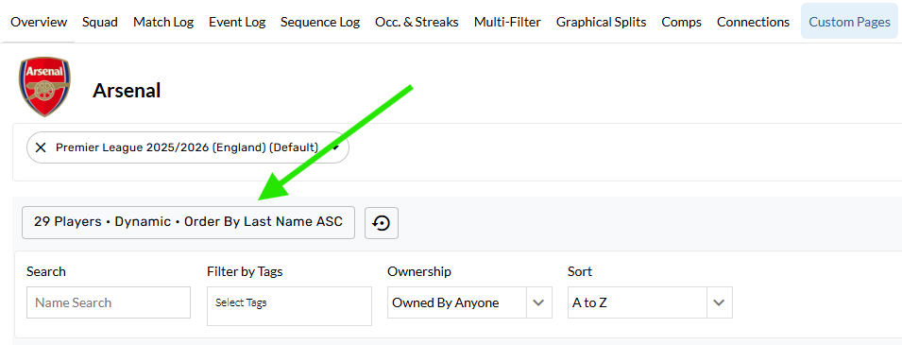The width and height of the screenshot is (902, 345).
Task: Go to the Connections tab
Action: tap(753, 23)
